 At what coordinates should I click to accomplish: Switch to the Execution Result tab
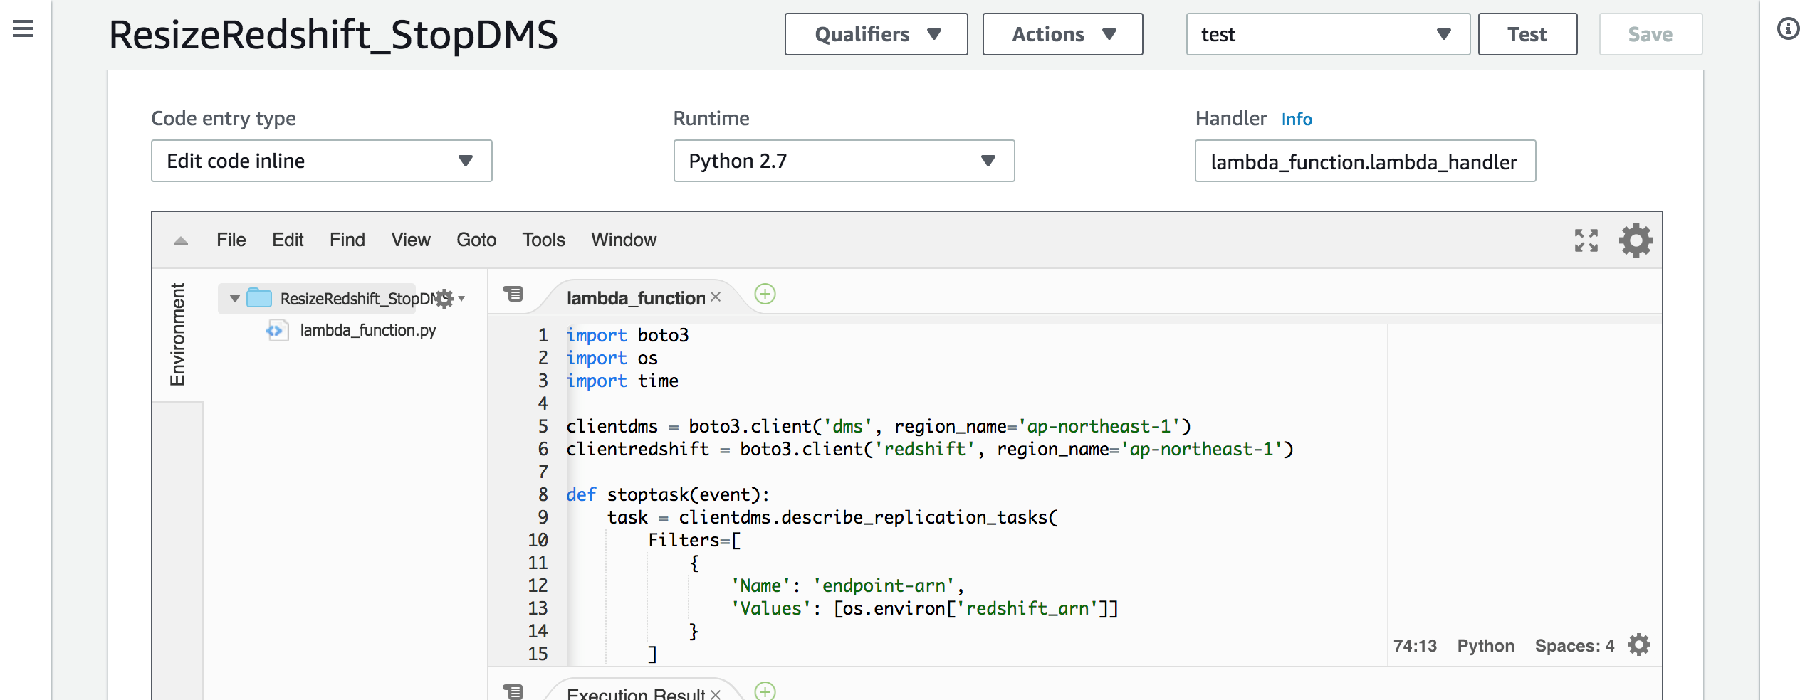pyautogui.click(x=636, y=694)
